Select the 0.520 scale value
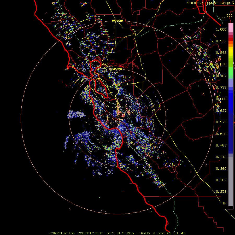This screenshot has height=235, width=235. click(221, 134)
